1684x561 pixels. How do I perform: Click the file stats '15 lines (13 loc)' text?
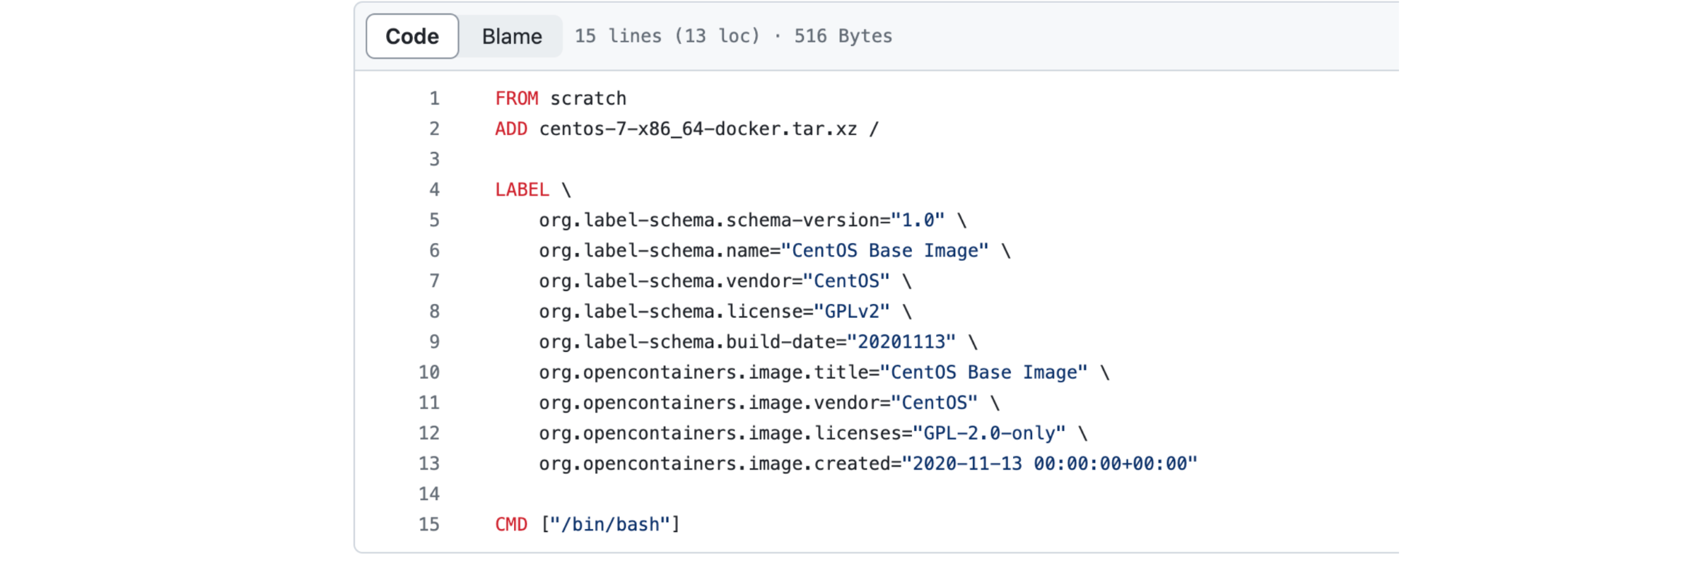pyautogui.click(x=667, y=36)
